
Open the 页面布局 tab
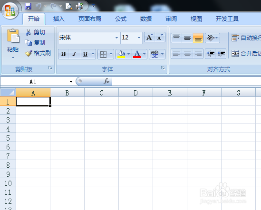(90, 19)
